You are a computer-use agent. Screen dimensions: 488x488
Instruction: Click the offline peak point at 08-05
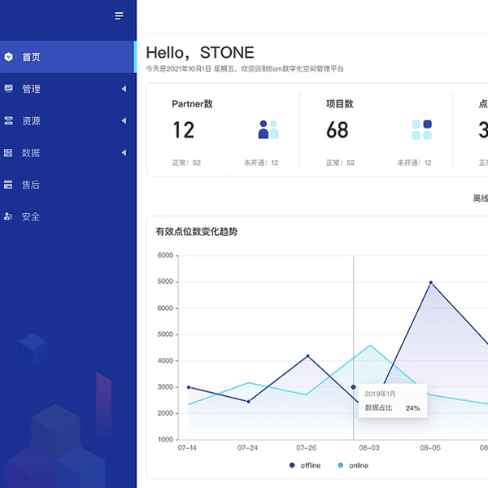(431, 282)
